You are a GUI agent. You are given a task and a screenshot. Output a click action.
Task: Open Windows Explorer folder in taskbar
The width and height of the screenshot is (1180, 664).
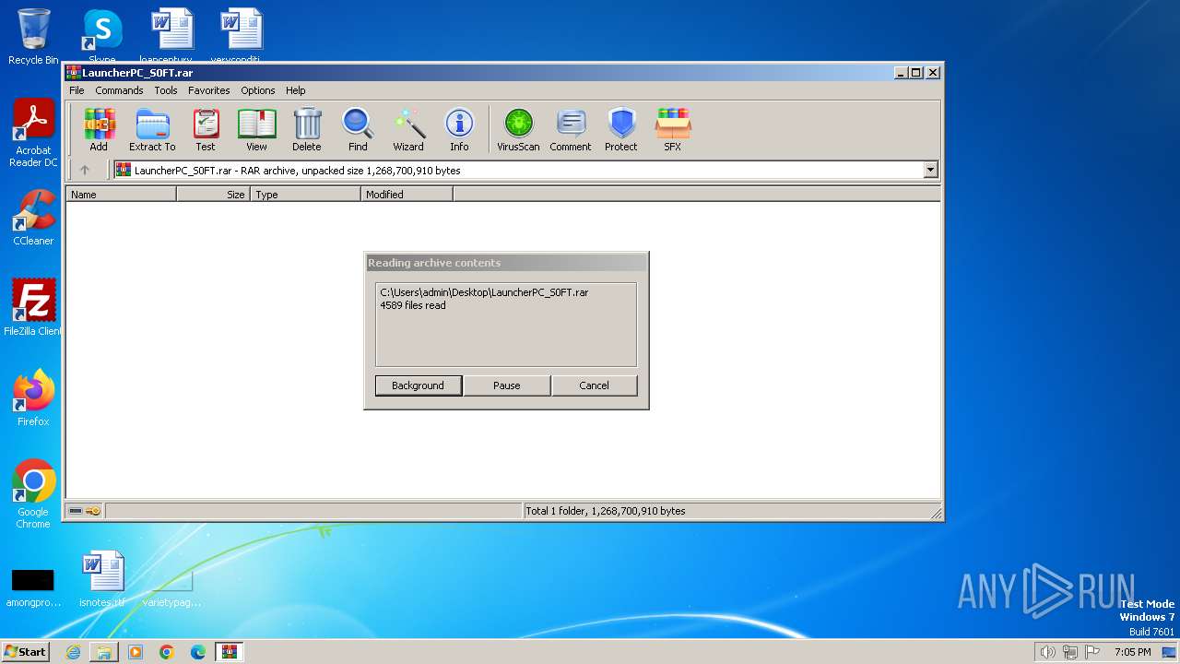pos(104,652)
